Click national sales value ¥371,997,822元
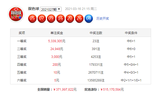 (65, 90)
